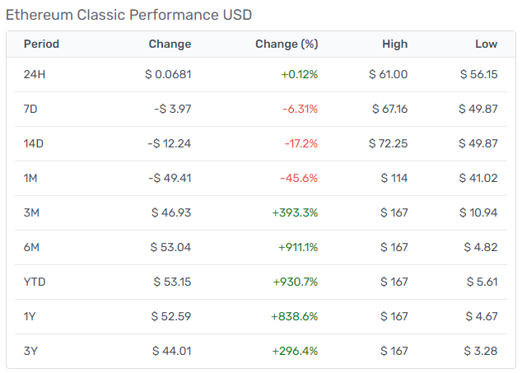Viewport: 522px width, 373px height.
Task: Click the Change column header
Action: (170, 44)
